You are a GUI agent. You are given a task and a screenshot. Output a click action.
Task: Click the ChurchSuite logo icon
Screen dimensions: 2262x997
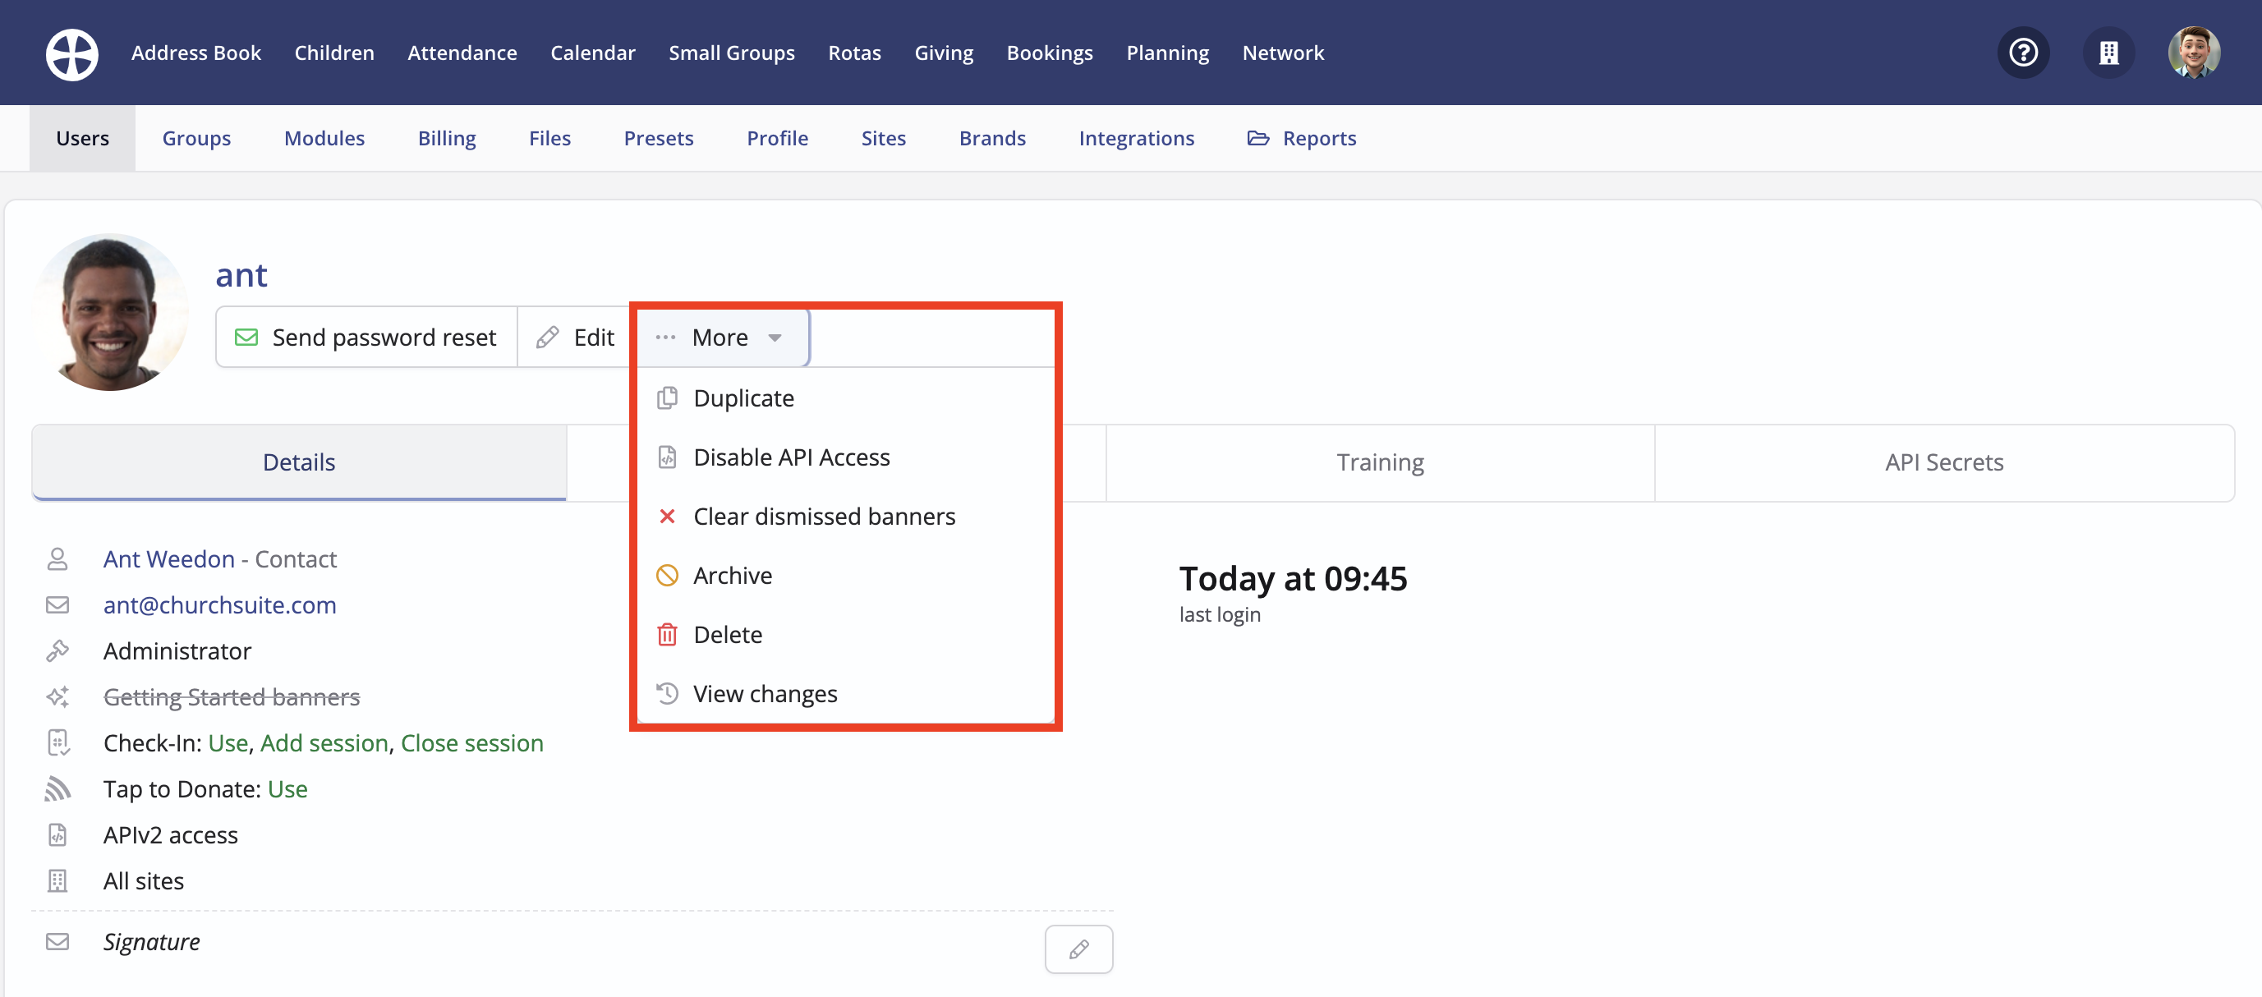(x=72, y=53)
